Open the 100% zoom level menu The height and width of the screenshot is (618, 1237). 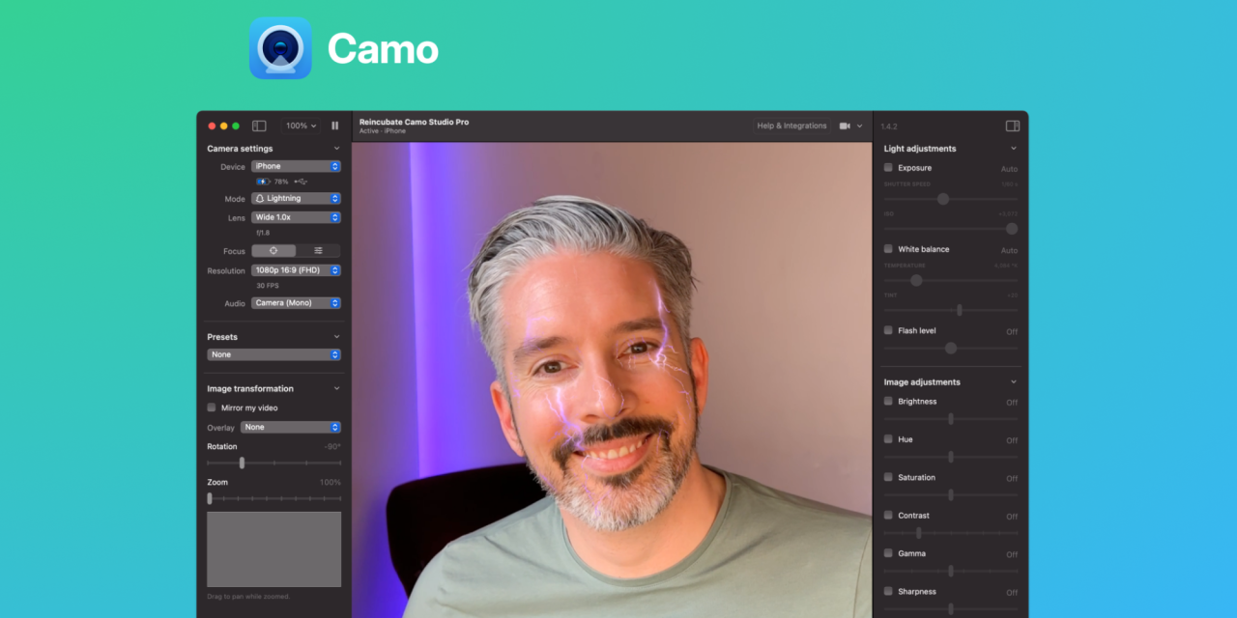click(x=301, y=126)
